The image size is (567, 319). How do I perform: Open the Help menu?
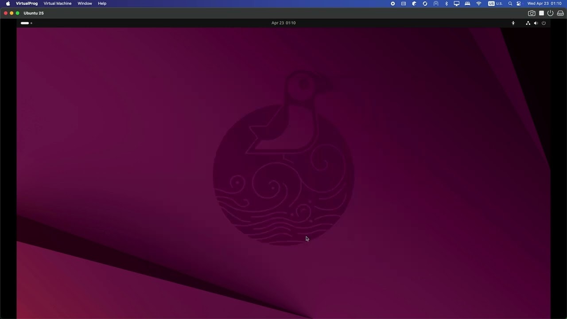102,3
